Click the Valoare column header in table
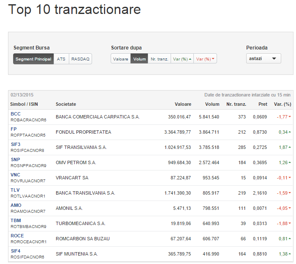The height and width of the screenshot is (264, 296). 183,104
